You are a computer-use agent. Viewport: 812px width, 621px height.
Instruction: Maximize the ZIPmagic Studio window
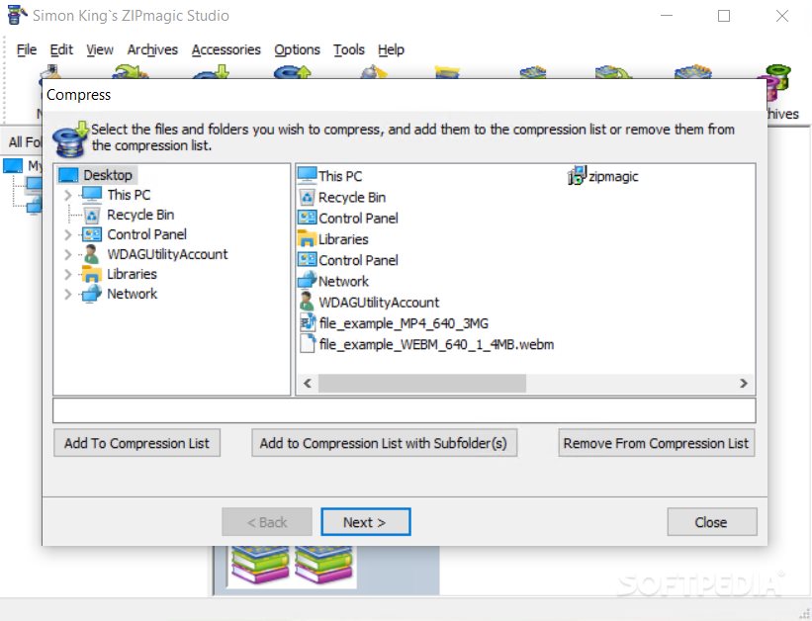724,16
